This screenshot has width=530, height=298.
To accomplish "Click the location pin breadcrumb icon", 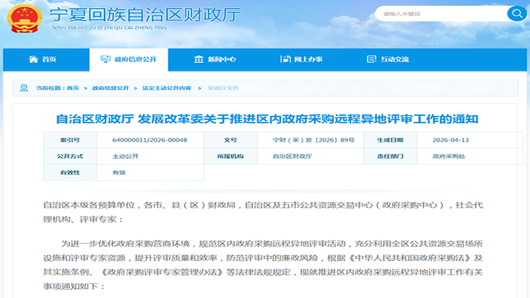I will [24, 88].
